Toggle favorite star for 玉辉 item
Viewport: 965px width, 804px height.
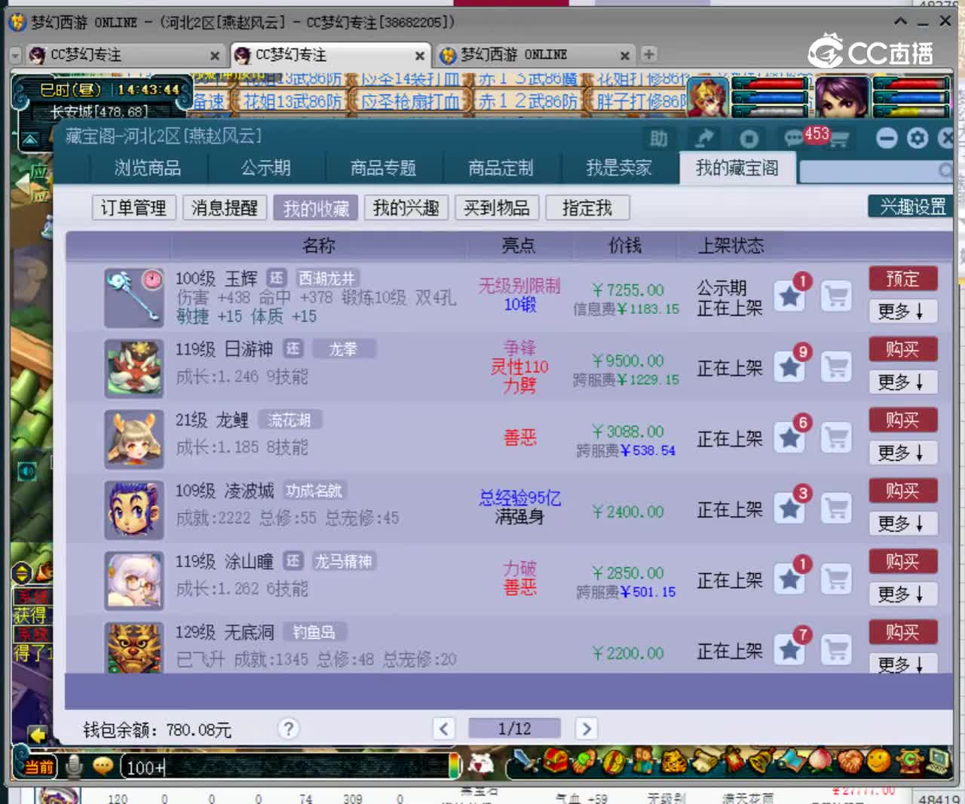(x=789, y=296)
